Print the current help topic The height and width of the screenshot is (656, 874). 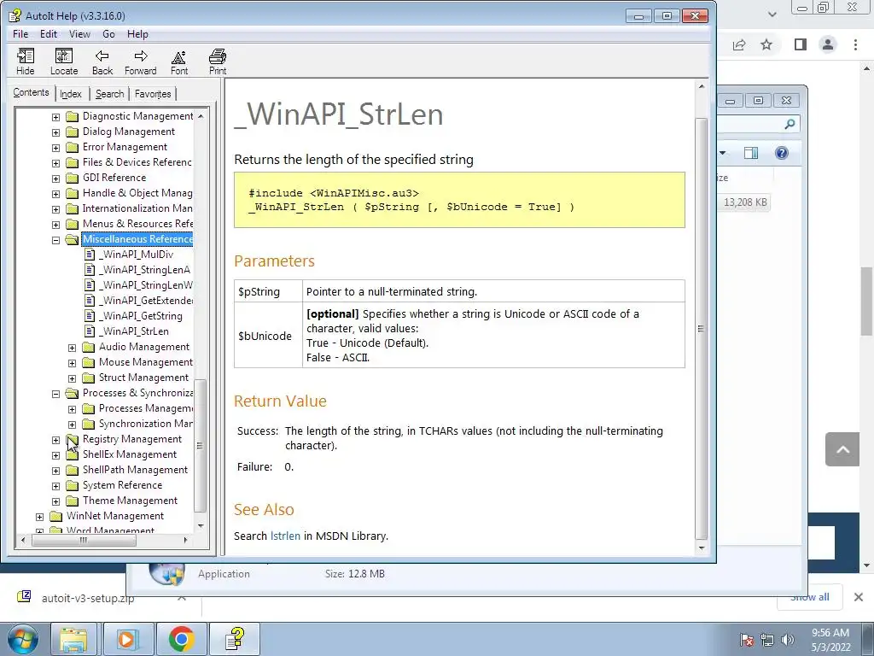tap(218, 61)
